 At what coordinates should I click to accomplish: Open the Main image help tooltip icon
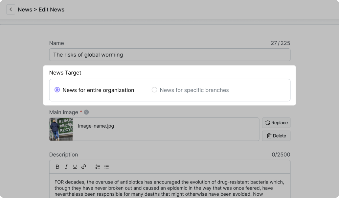coord(86,112)
